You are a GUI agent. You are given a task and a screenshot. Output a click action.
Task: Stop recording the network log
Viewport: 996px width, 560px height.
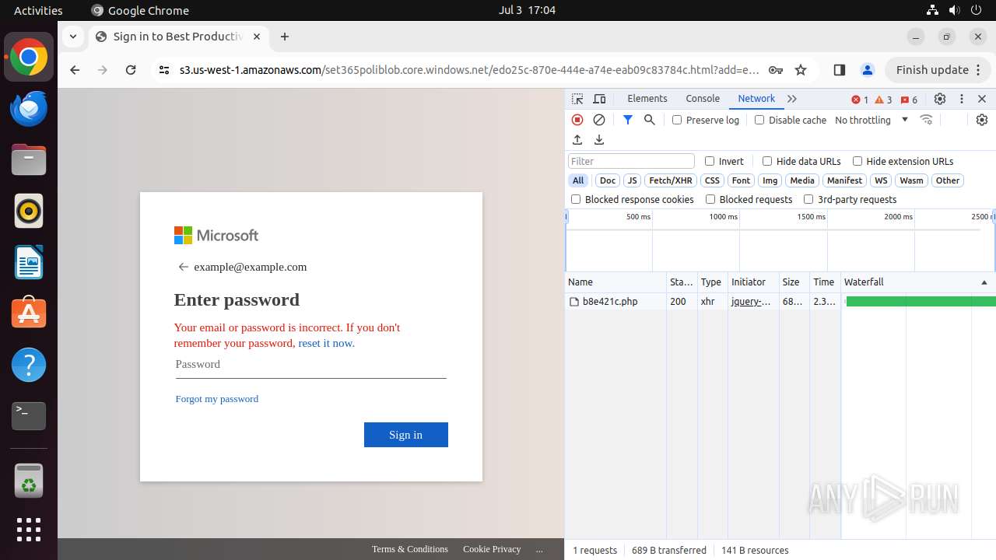[577, 120]
